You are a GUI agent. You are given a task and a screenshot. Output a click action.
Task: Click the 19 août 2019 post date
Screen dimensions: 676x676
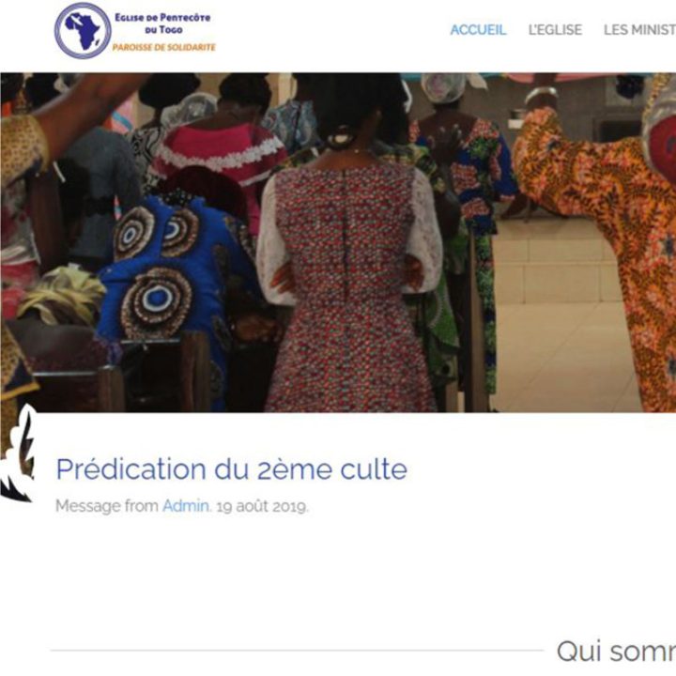pyautogui.click(x=262, y=506)
